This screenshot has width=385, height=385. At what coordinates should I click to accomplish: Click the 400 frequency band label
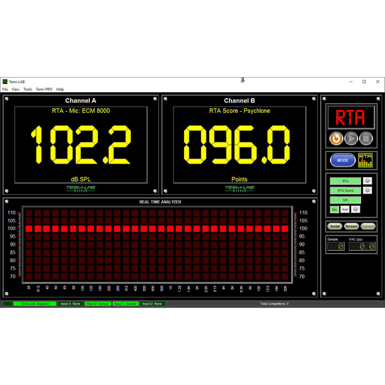coord(135,288)
